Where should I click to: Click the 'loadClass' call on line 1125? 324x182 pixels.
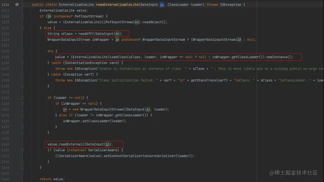tap(118, 57)
